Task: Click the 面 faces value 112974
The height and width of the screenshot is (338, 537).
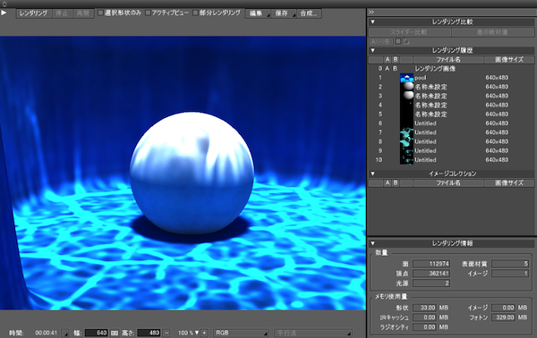Action: pyautogui.click(x=431, y=264)
